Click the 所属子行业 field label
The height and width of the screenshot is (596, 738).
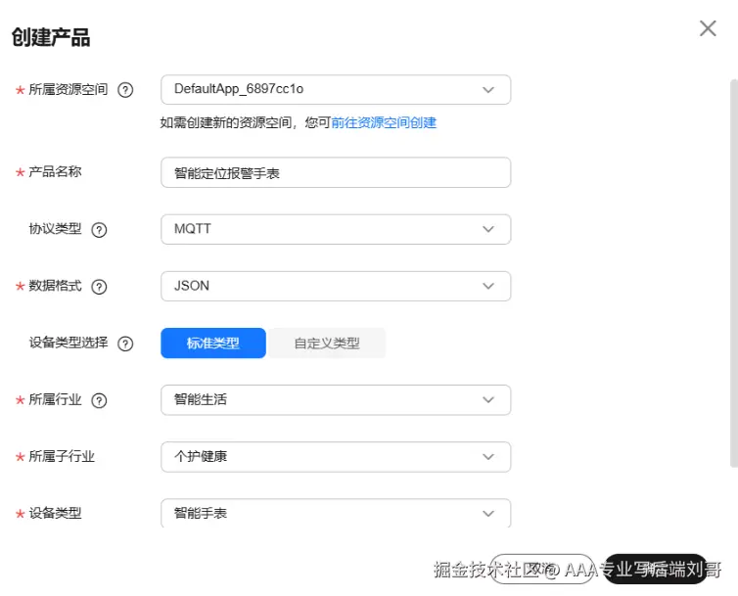click(x=62, y=456)
